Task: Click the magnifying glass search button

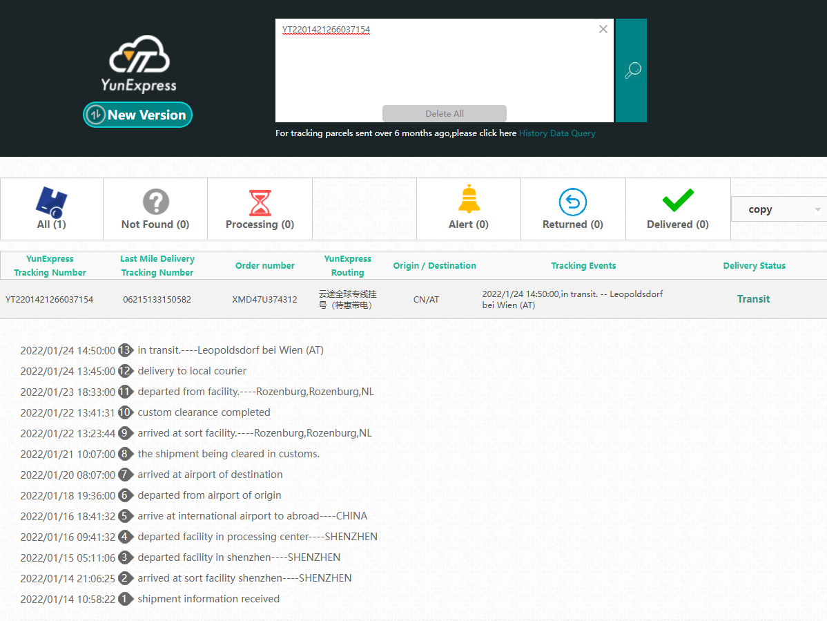Action: [x=632, y=70]
